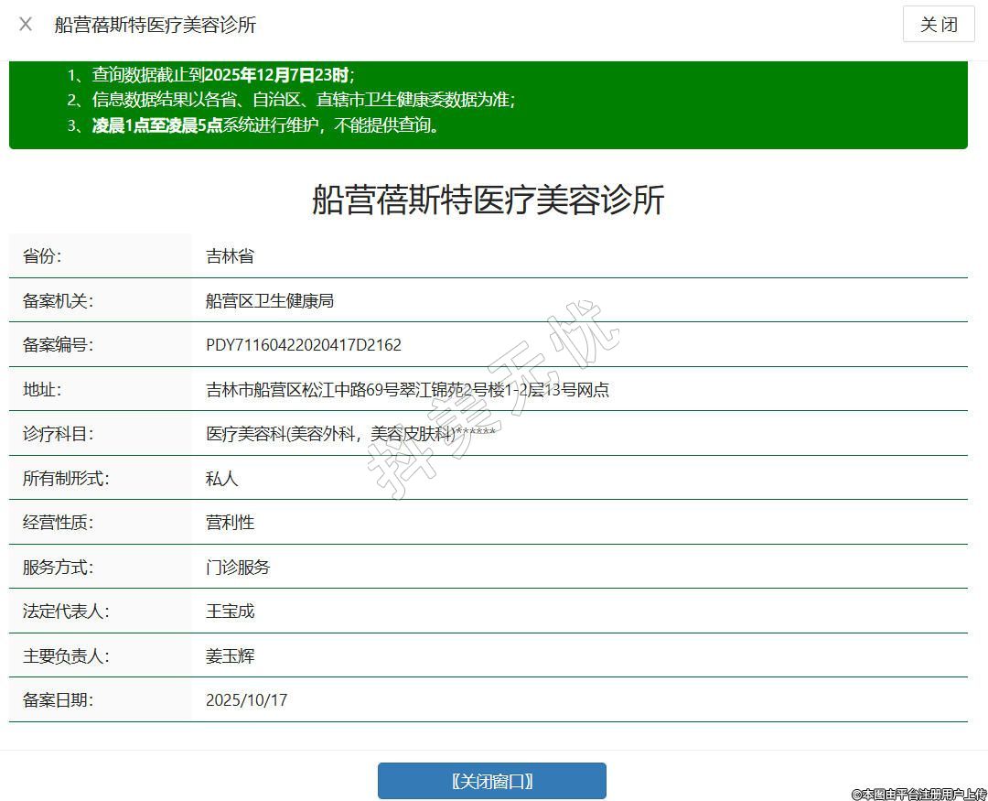Screen dimensions: 988x801
Task: Select the main person in charge 姜玉辉
Action: pyautogui.click(x=230, y=656)
